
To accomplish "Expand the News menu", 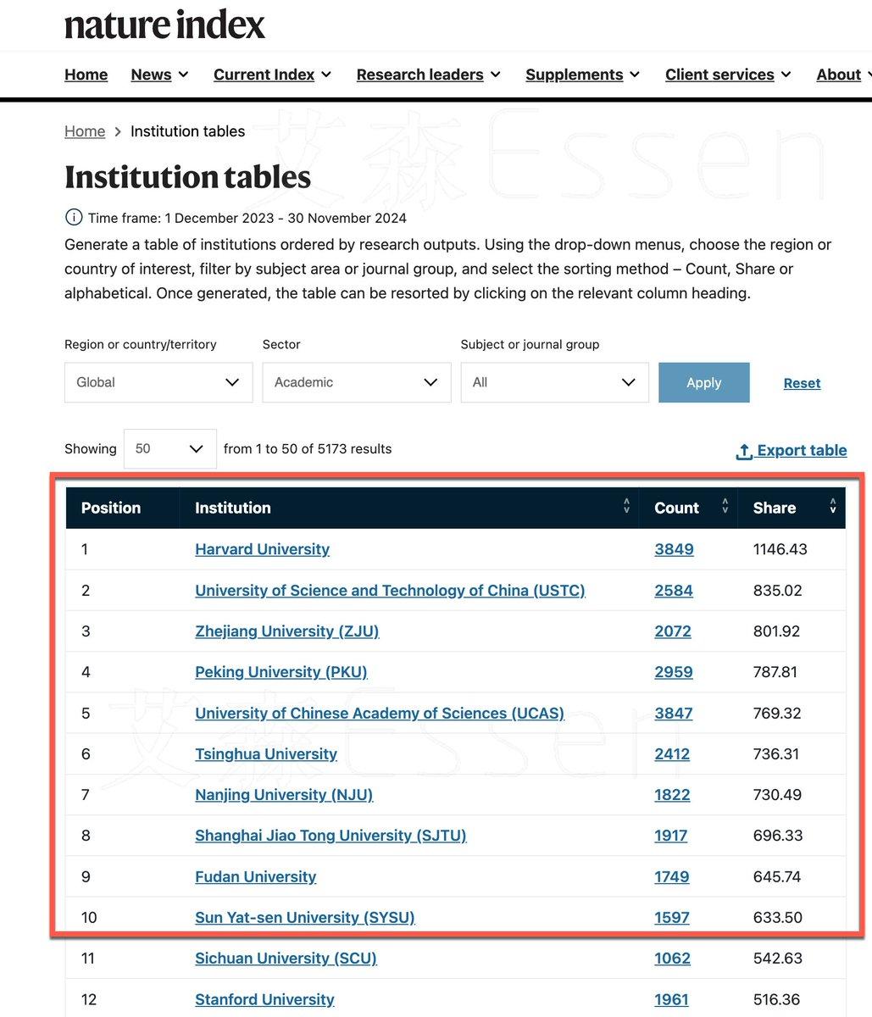I will click(x=160, y=75).
